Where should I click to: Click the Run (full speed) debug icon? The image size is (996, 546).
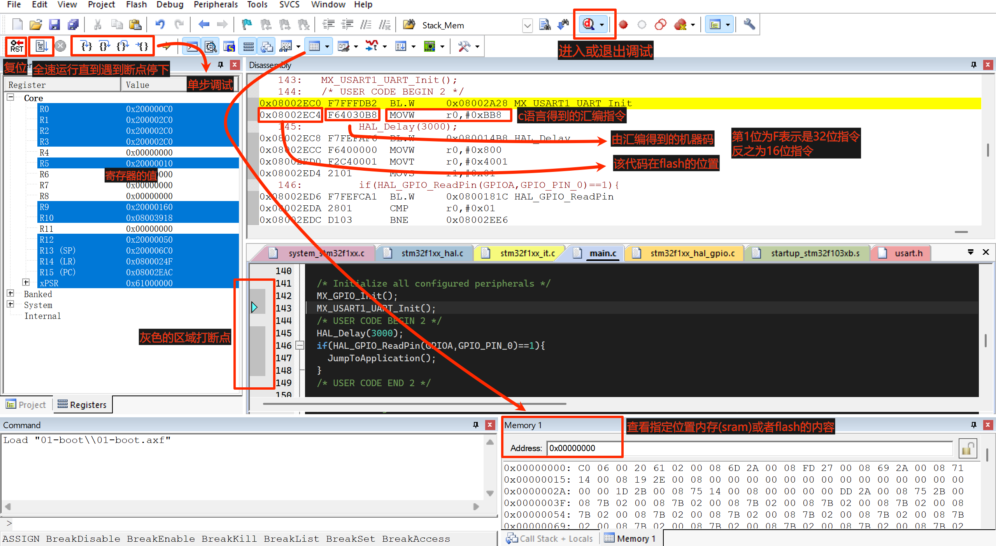pyautogui.click(x=42, y=46)
